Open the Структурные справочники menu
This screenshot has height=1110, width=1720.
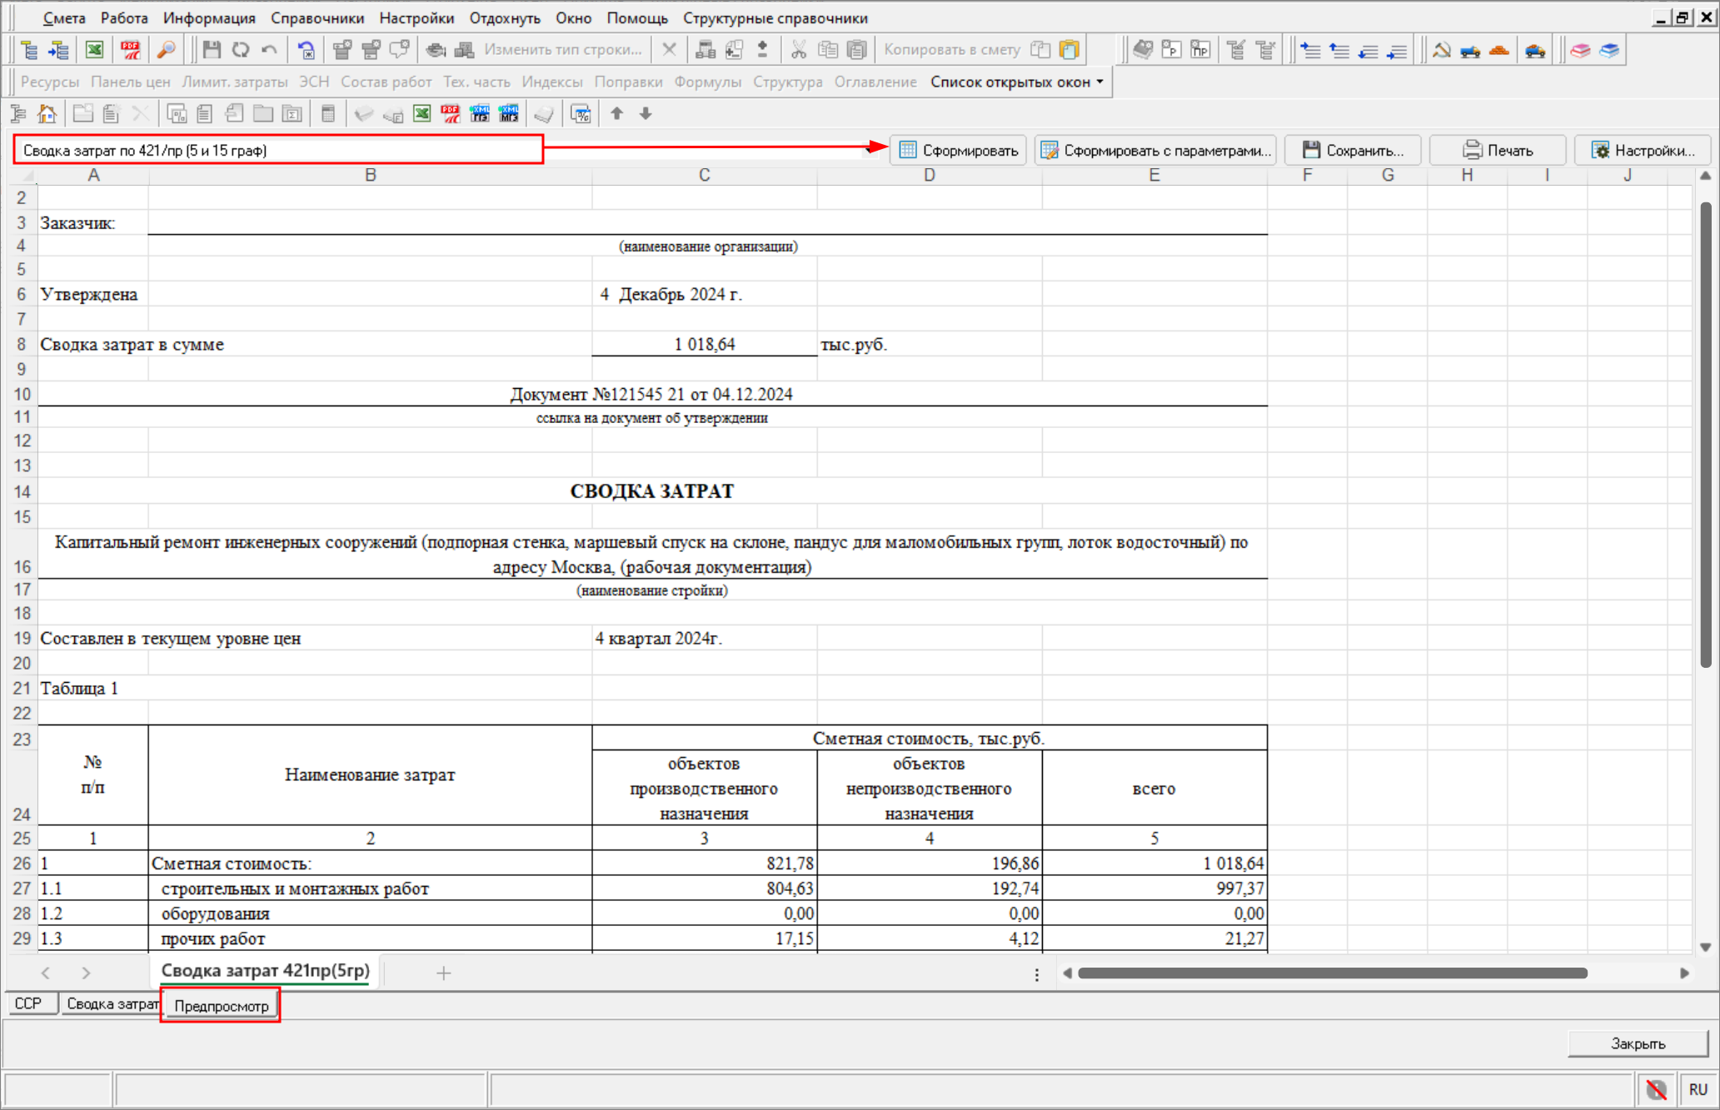tap(775, 17)
